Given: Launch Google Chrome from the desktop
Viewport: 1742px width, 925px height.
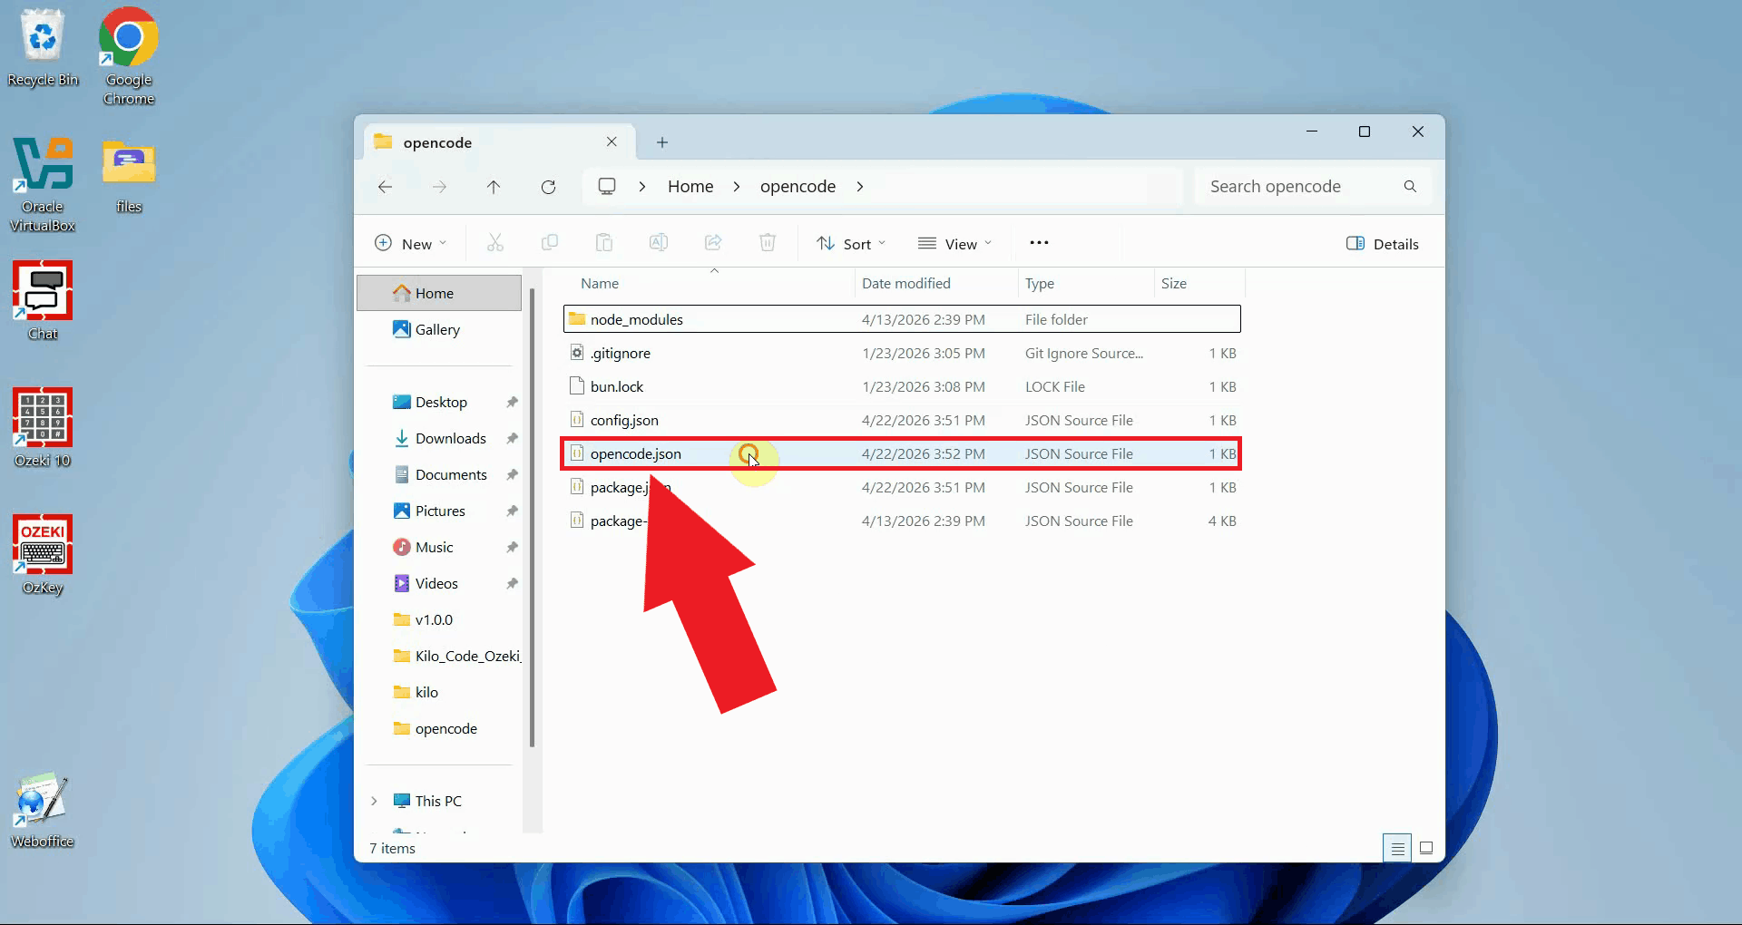Looking at the screenshot, I should click(x=129, y=56).
